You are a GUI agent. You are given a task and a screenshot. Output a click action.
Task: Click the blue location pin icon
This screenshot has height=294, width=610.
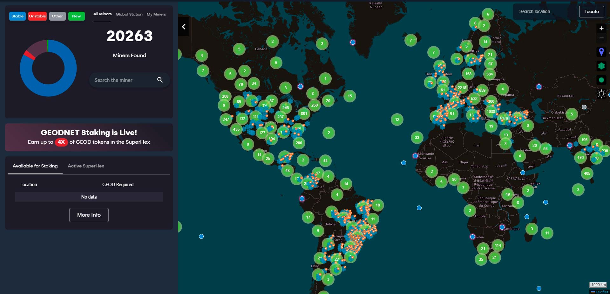[601, 52]
